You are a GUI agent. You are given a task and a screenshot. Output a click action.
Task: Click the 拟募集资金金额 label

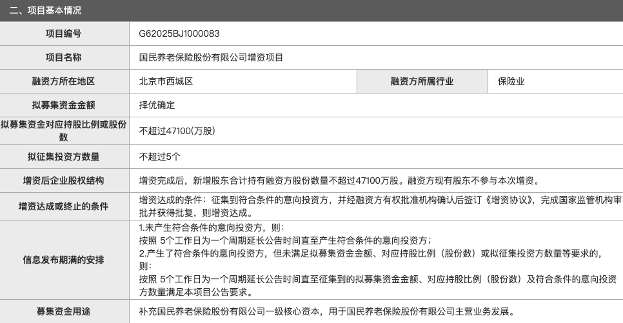pyautogui.click(x=64, y=105)
